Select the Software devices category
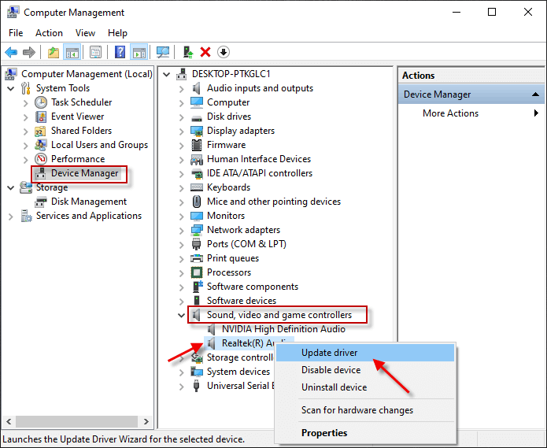The image size is (547, 448). click(x=242, y=301)
